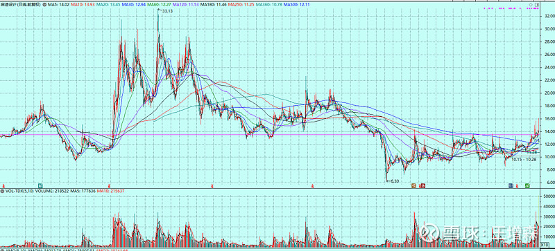Open the green event marker at the far right
555x251 pixels.
[x=527, y=185]
